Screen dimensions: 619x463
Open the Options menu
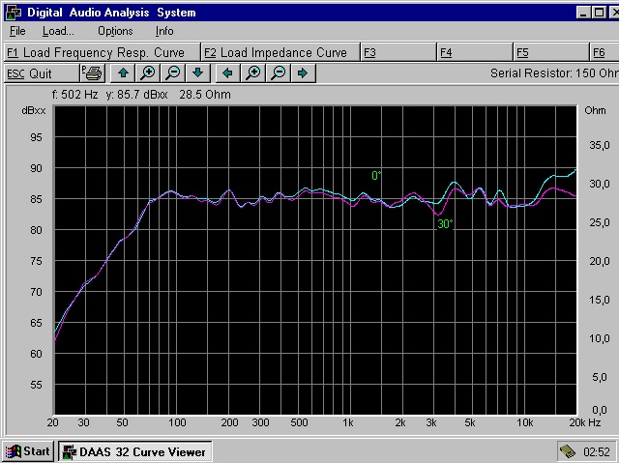(x=115, y=31)
